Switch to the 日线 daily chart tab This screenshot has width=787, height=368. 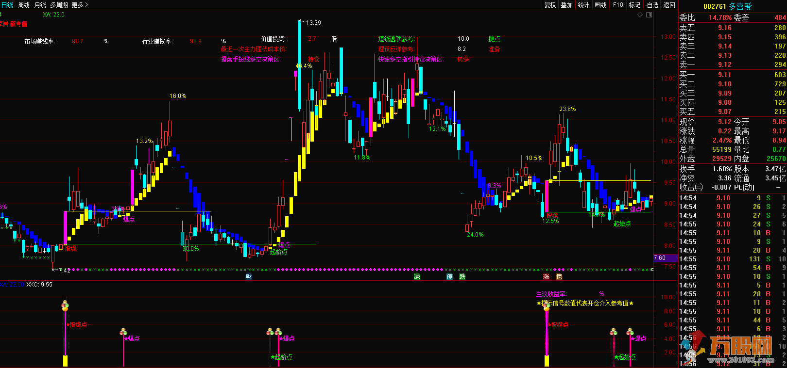point(7,5)
